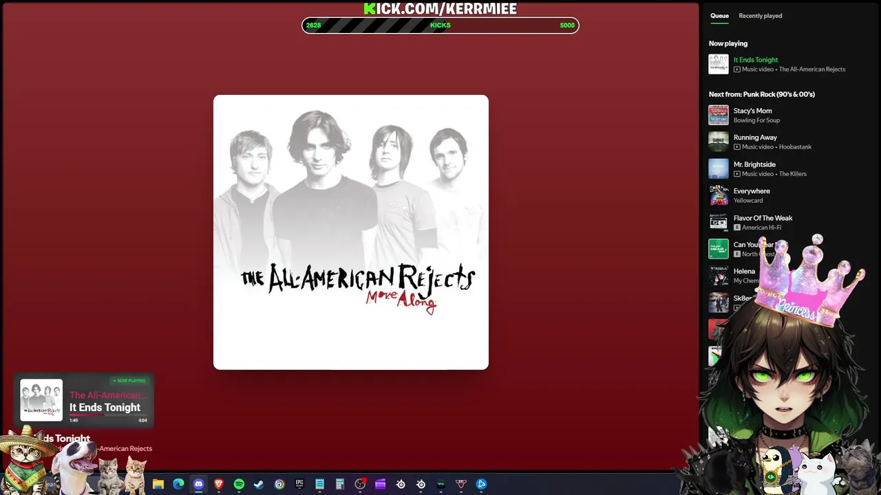Open Ubisoft Connect taskbar icon

point(279,484)
